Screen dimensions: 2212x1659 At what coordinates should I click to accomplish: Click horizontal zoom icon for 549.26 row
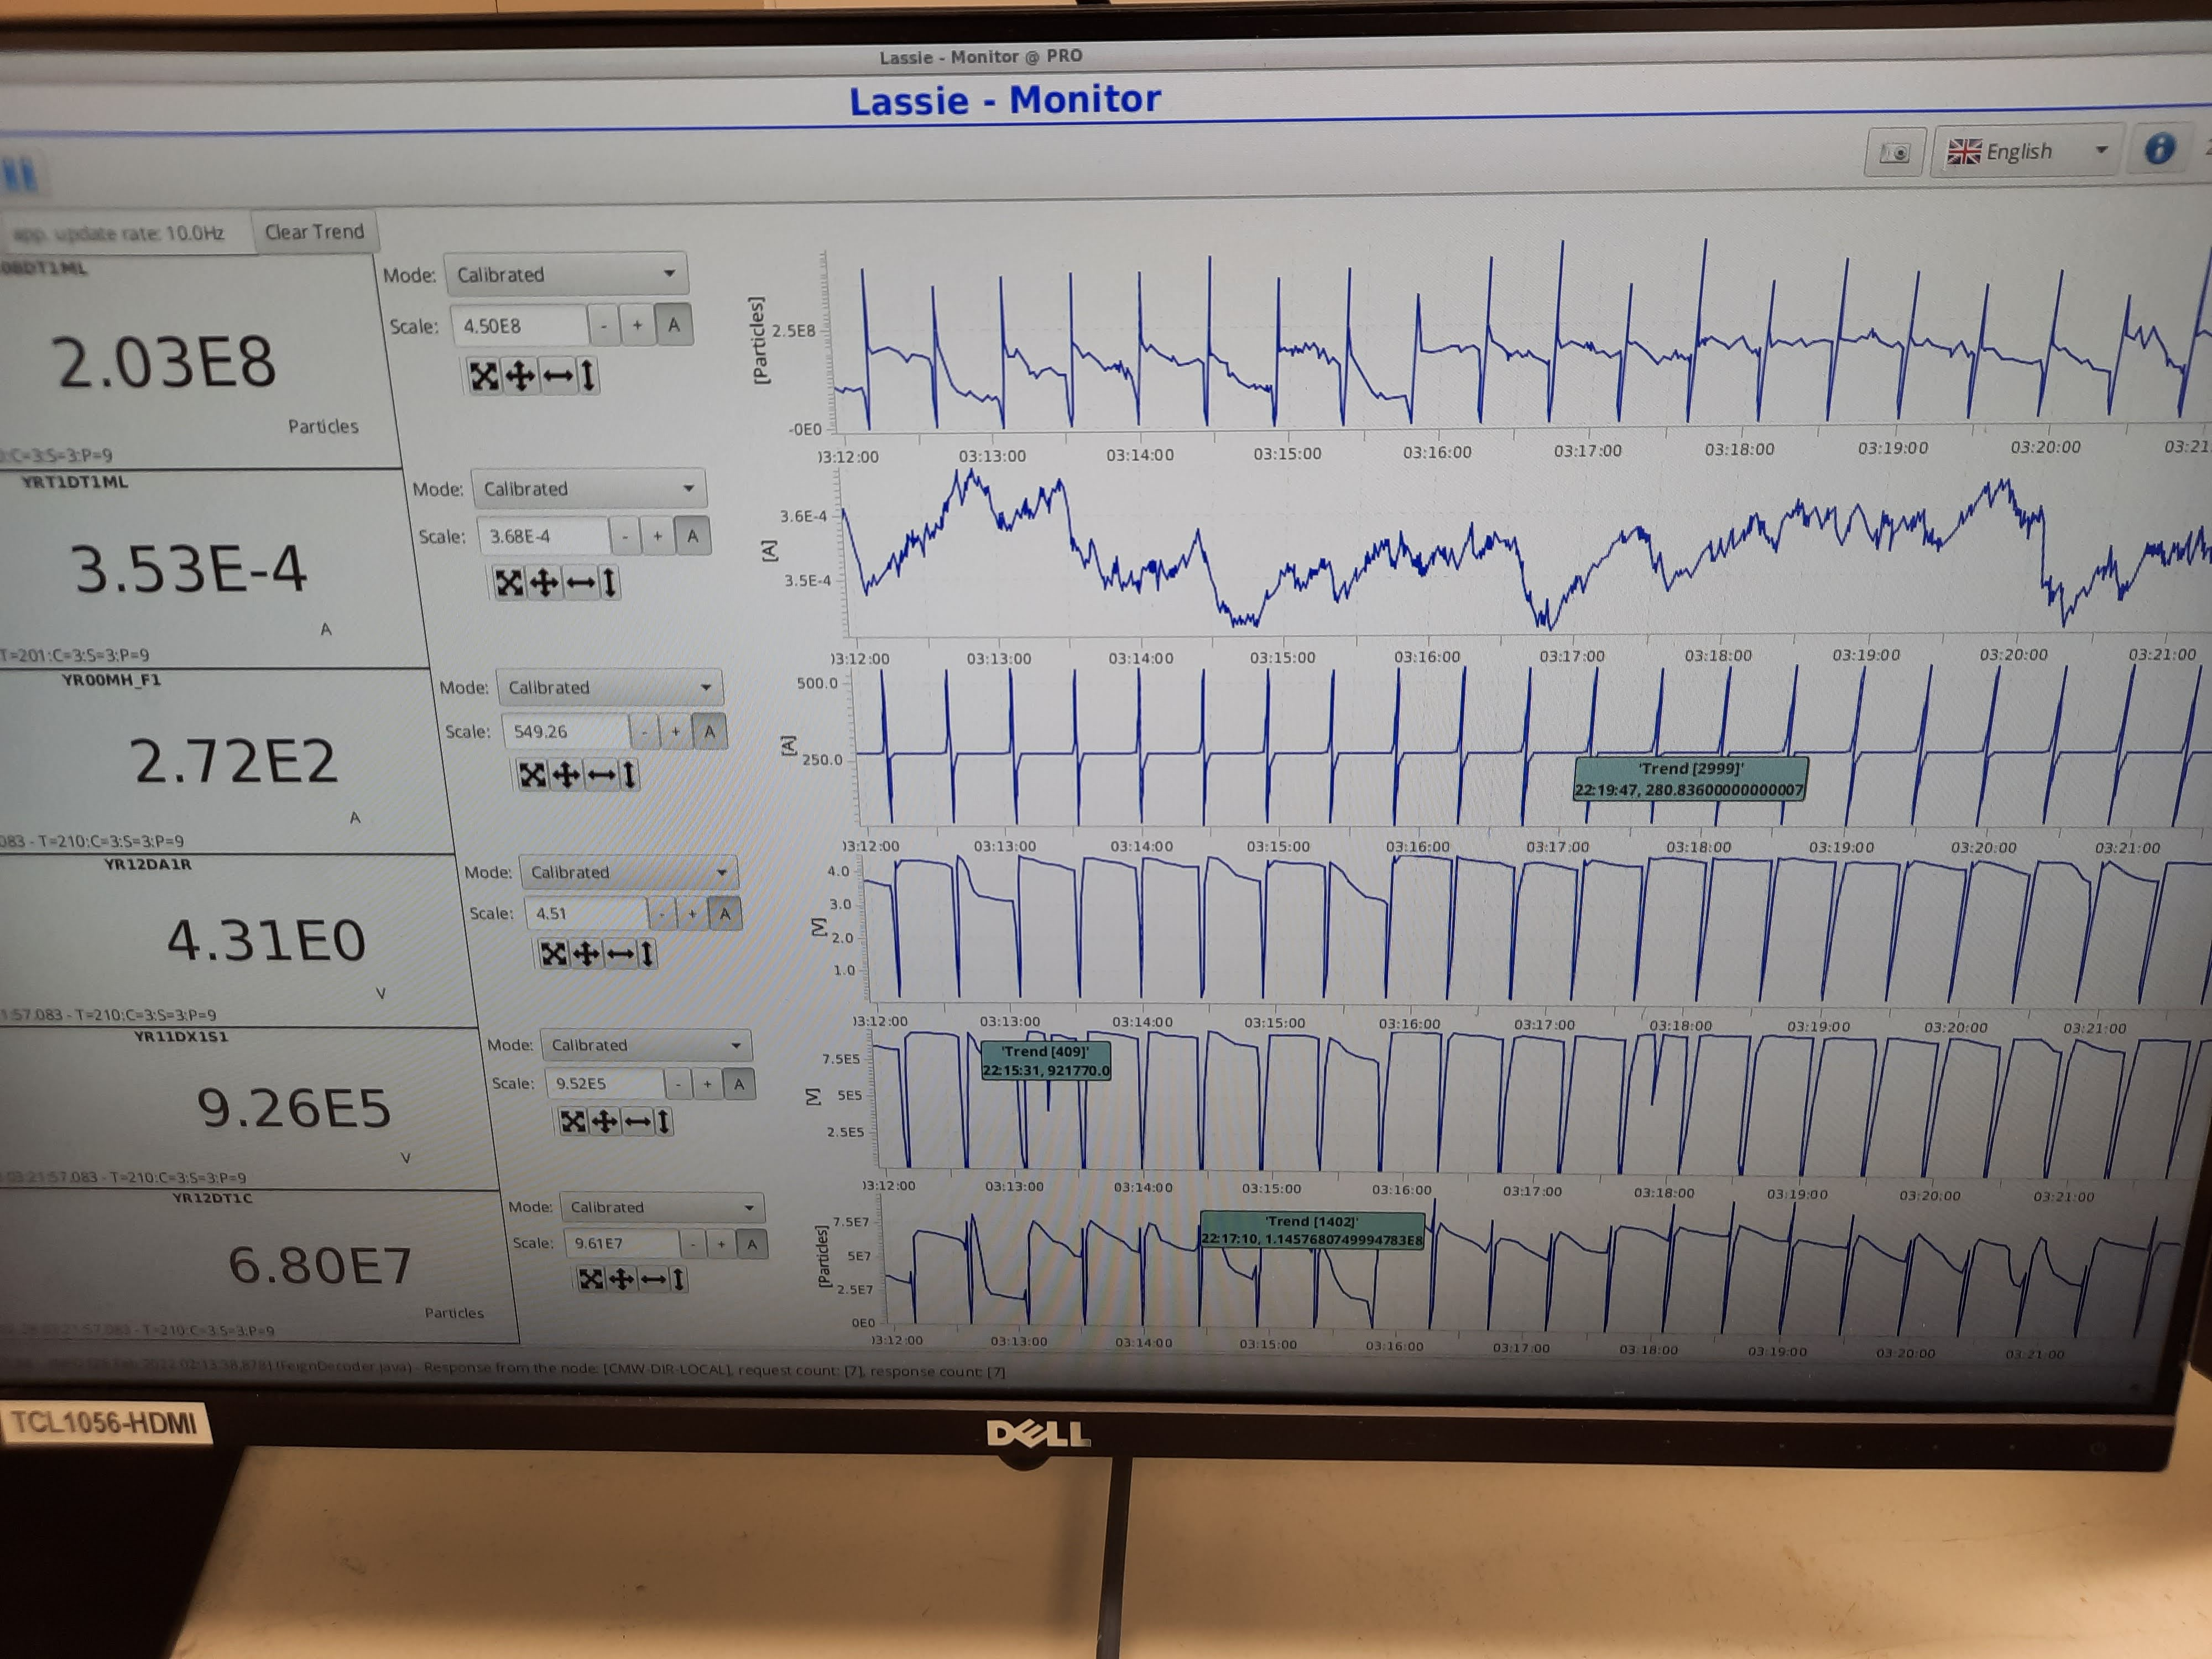point(600,775)
